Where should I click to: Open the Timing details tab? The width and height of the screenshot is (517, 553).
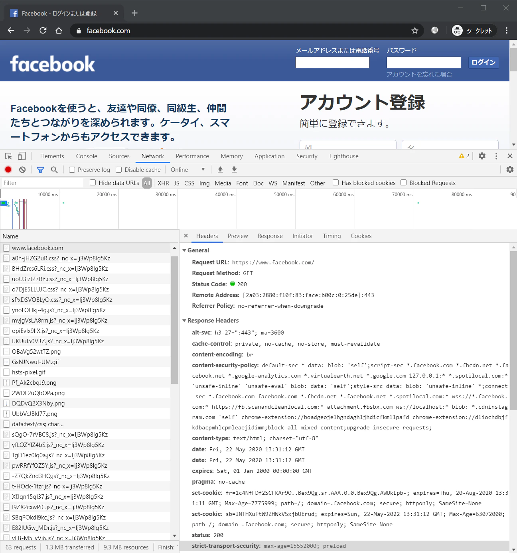[x=332, y=236]
